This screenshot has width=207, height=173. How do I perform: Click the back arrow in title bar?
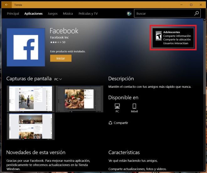[x=7, y=5]
